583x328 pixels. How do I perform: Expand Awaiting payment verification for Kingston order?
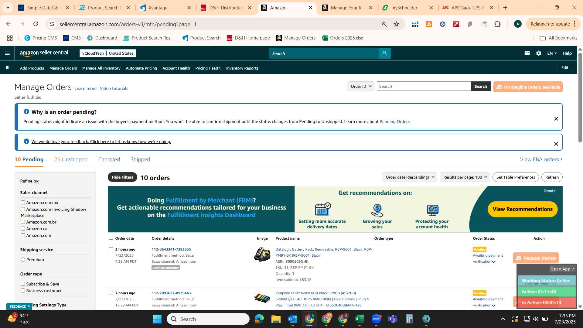coord(494,306)
